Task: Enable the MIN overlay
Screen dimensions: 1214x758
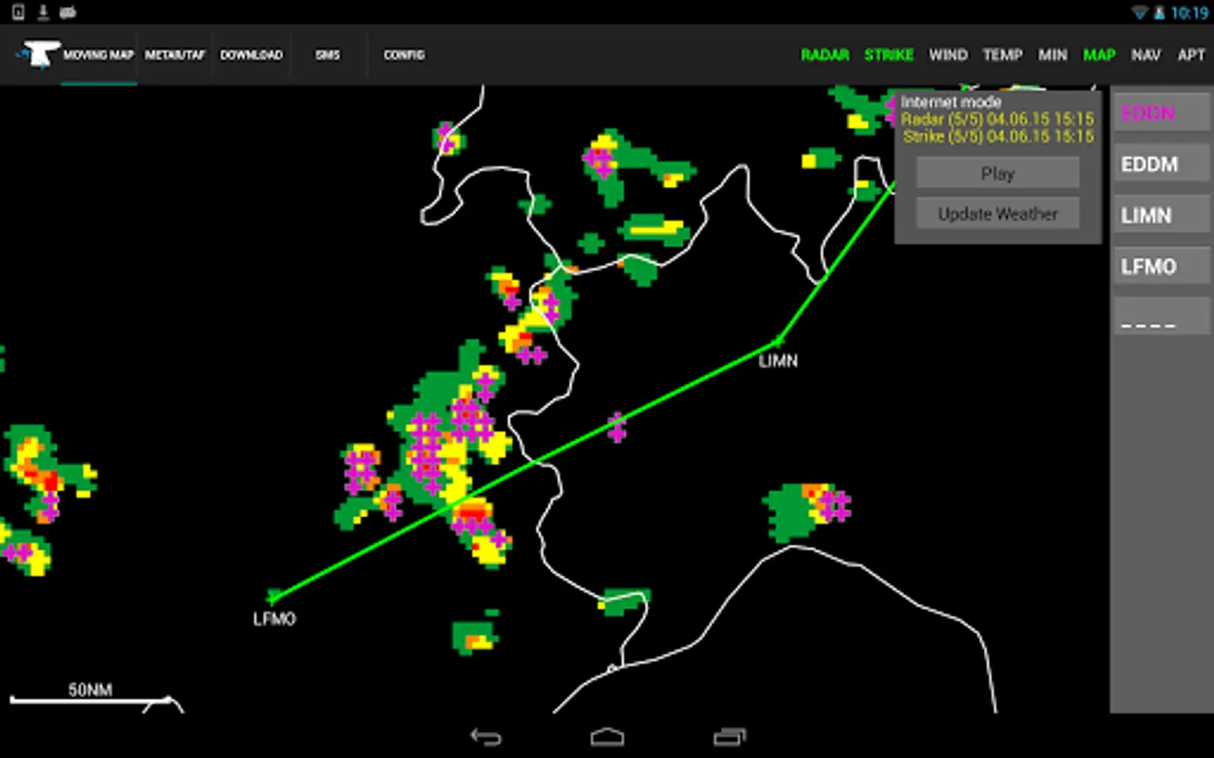Action: (x=1052, y=55)
